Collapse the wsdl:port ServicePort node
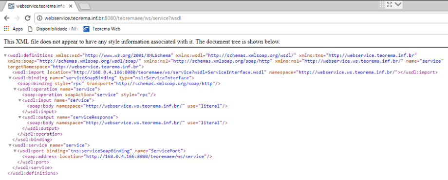Image resolution: width=448 pixels, height=180 pixels. [x=15, y=151]
